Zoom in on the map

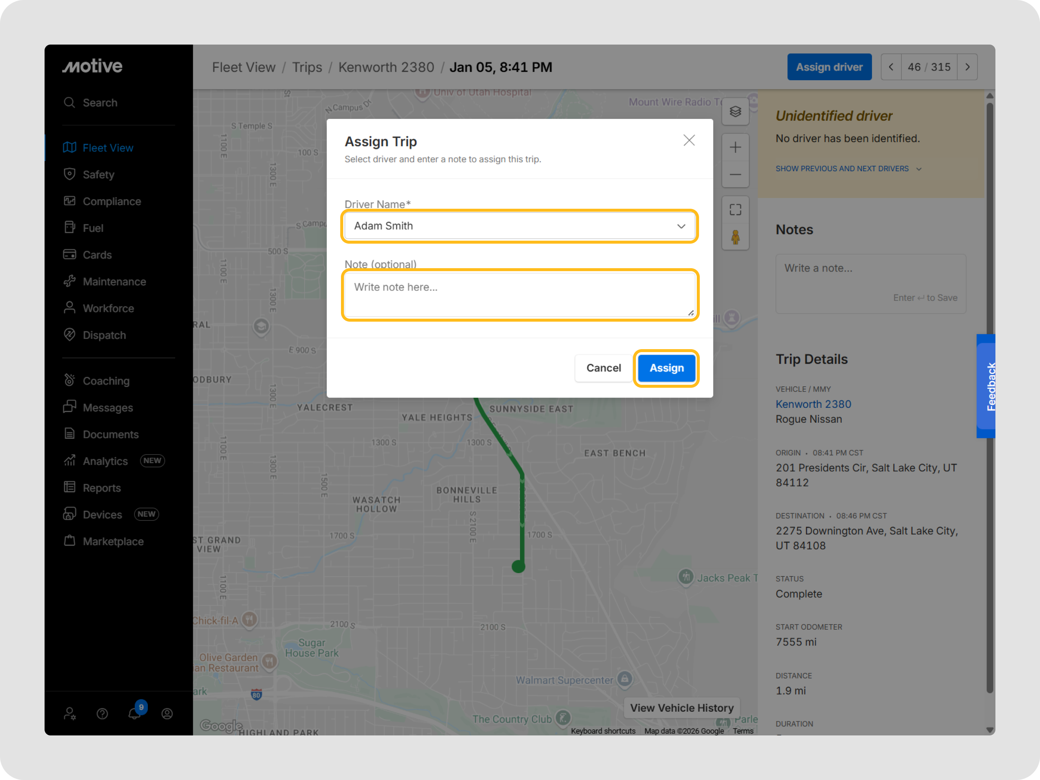(x=735, y=147)
